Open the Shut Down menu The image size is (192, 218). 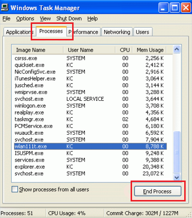69,18
